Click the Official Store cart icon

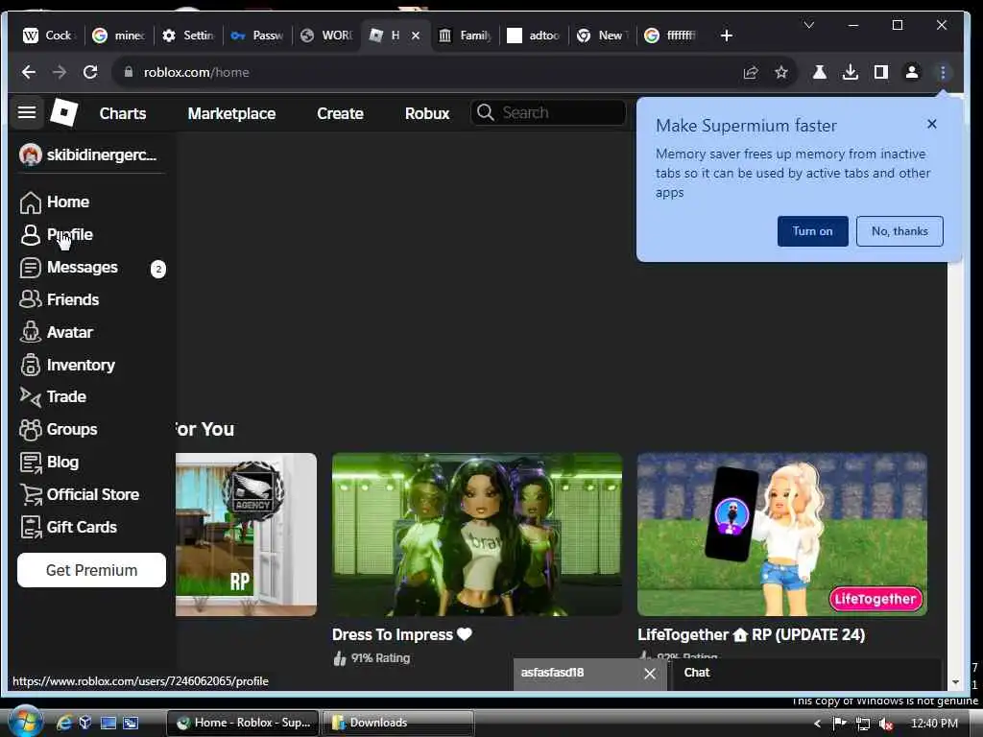pyautogui.click(x=30, y=494)
